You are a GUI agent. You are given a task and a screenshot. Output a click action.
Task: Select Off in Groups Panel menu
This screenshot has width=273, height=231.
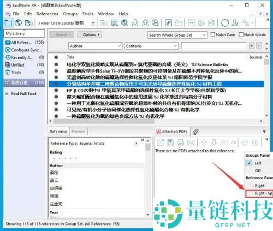coord(258,170)
